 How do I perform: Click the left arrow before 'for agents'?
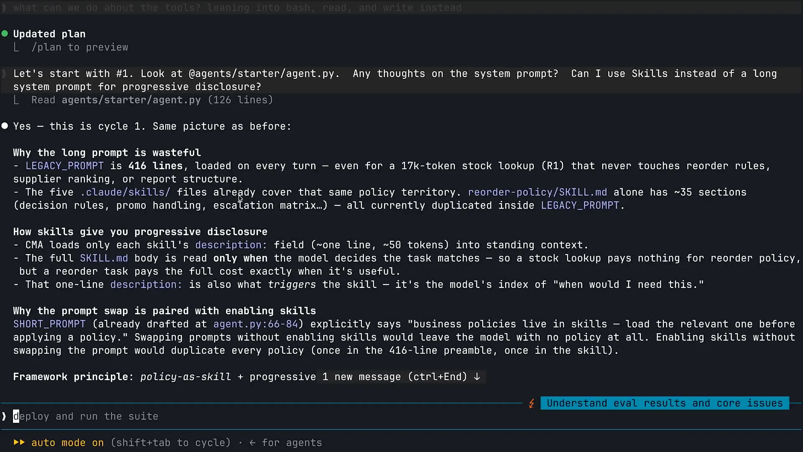(252, 443)
